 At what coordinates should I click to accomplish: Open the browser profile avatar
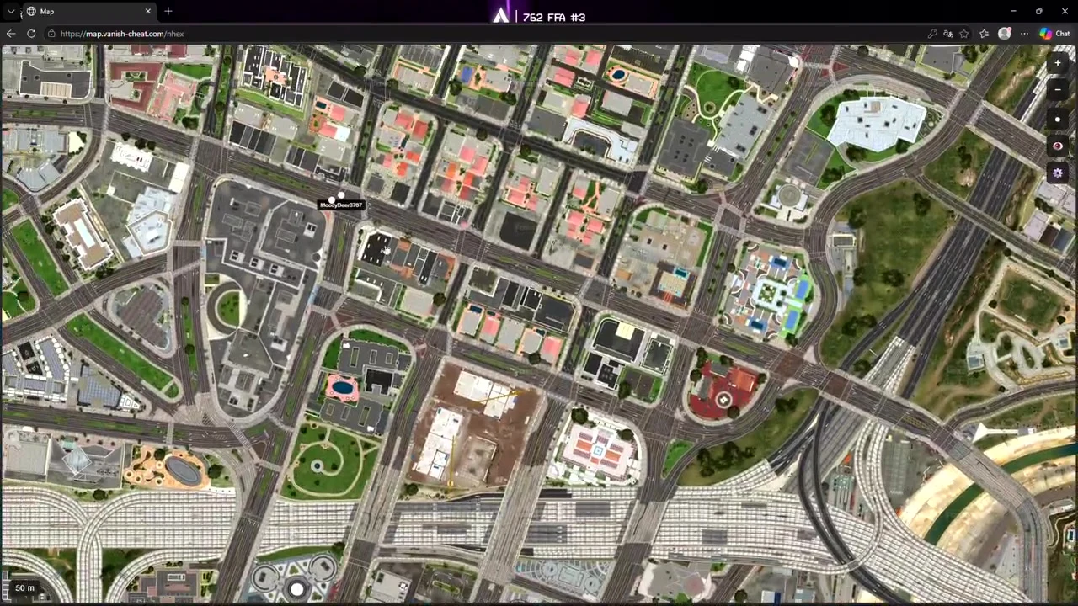(x=1004, y=34)
